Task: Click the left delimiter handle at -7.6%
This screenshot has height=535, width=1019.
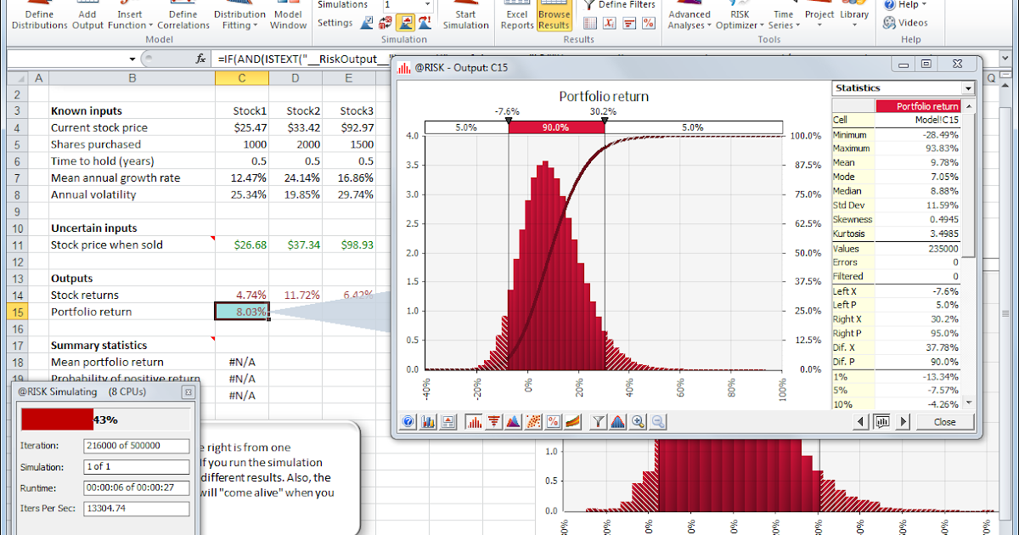Action: coord(509,120)
